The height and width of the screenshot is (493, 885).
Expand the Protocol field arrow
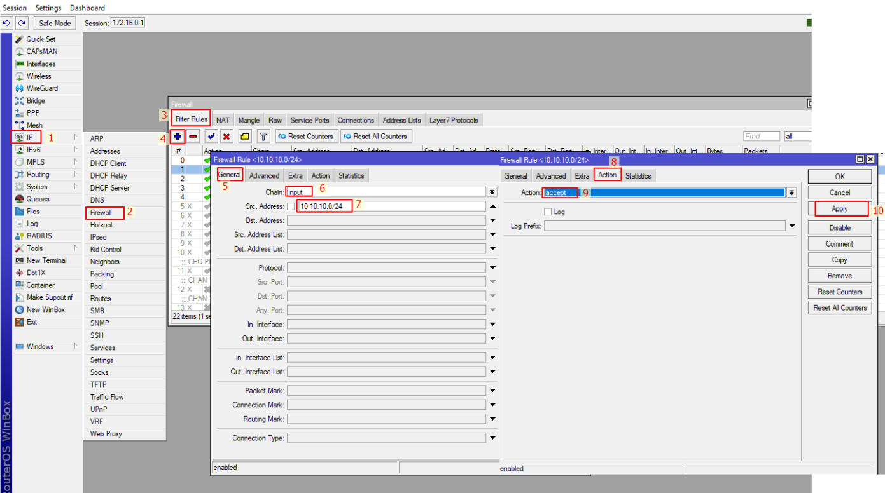(x=492, y=268)
